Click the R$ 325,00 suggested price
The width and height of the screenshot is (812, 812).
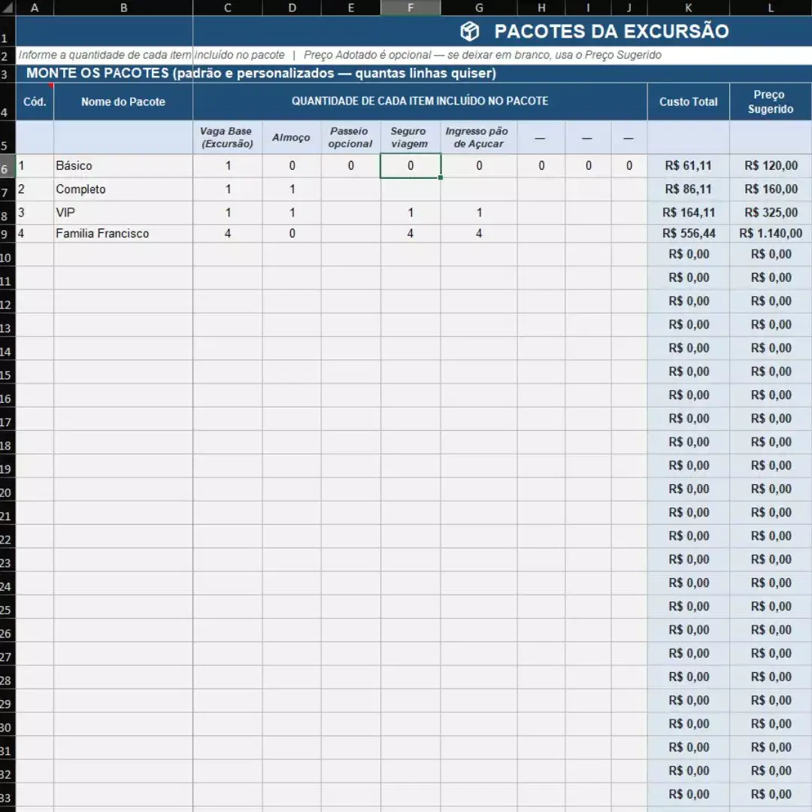coord(771,212)
